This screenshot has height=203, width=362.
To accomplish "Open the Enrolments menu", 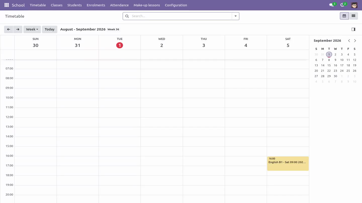I will [x=96, y=5].
